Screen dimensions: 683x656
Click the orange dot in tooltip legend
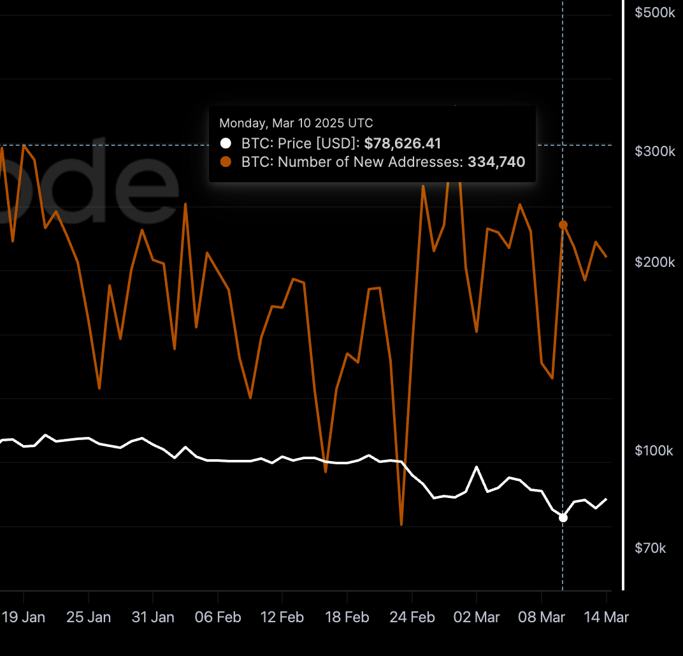pyautogui.click(x=226, y=162)
